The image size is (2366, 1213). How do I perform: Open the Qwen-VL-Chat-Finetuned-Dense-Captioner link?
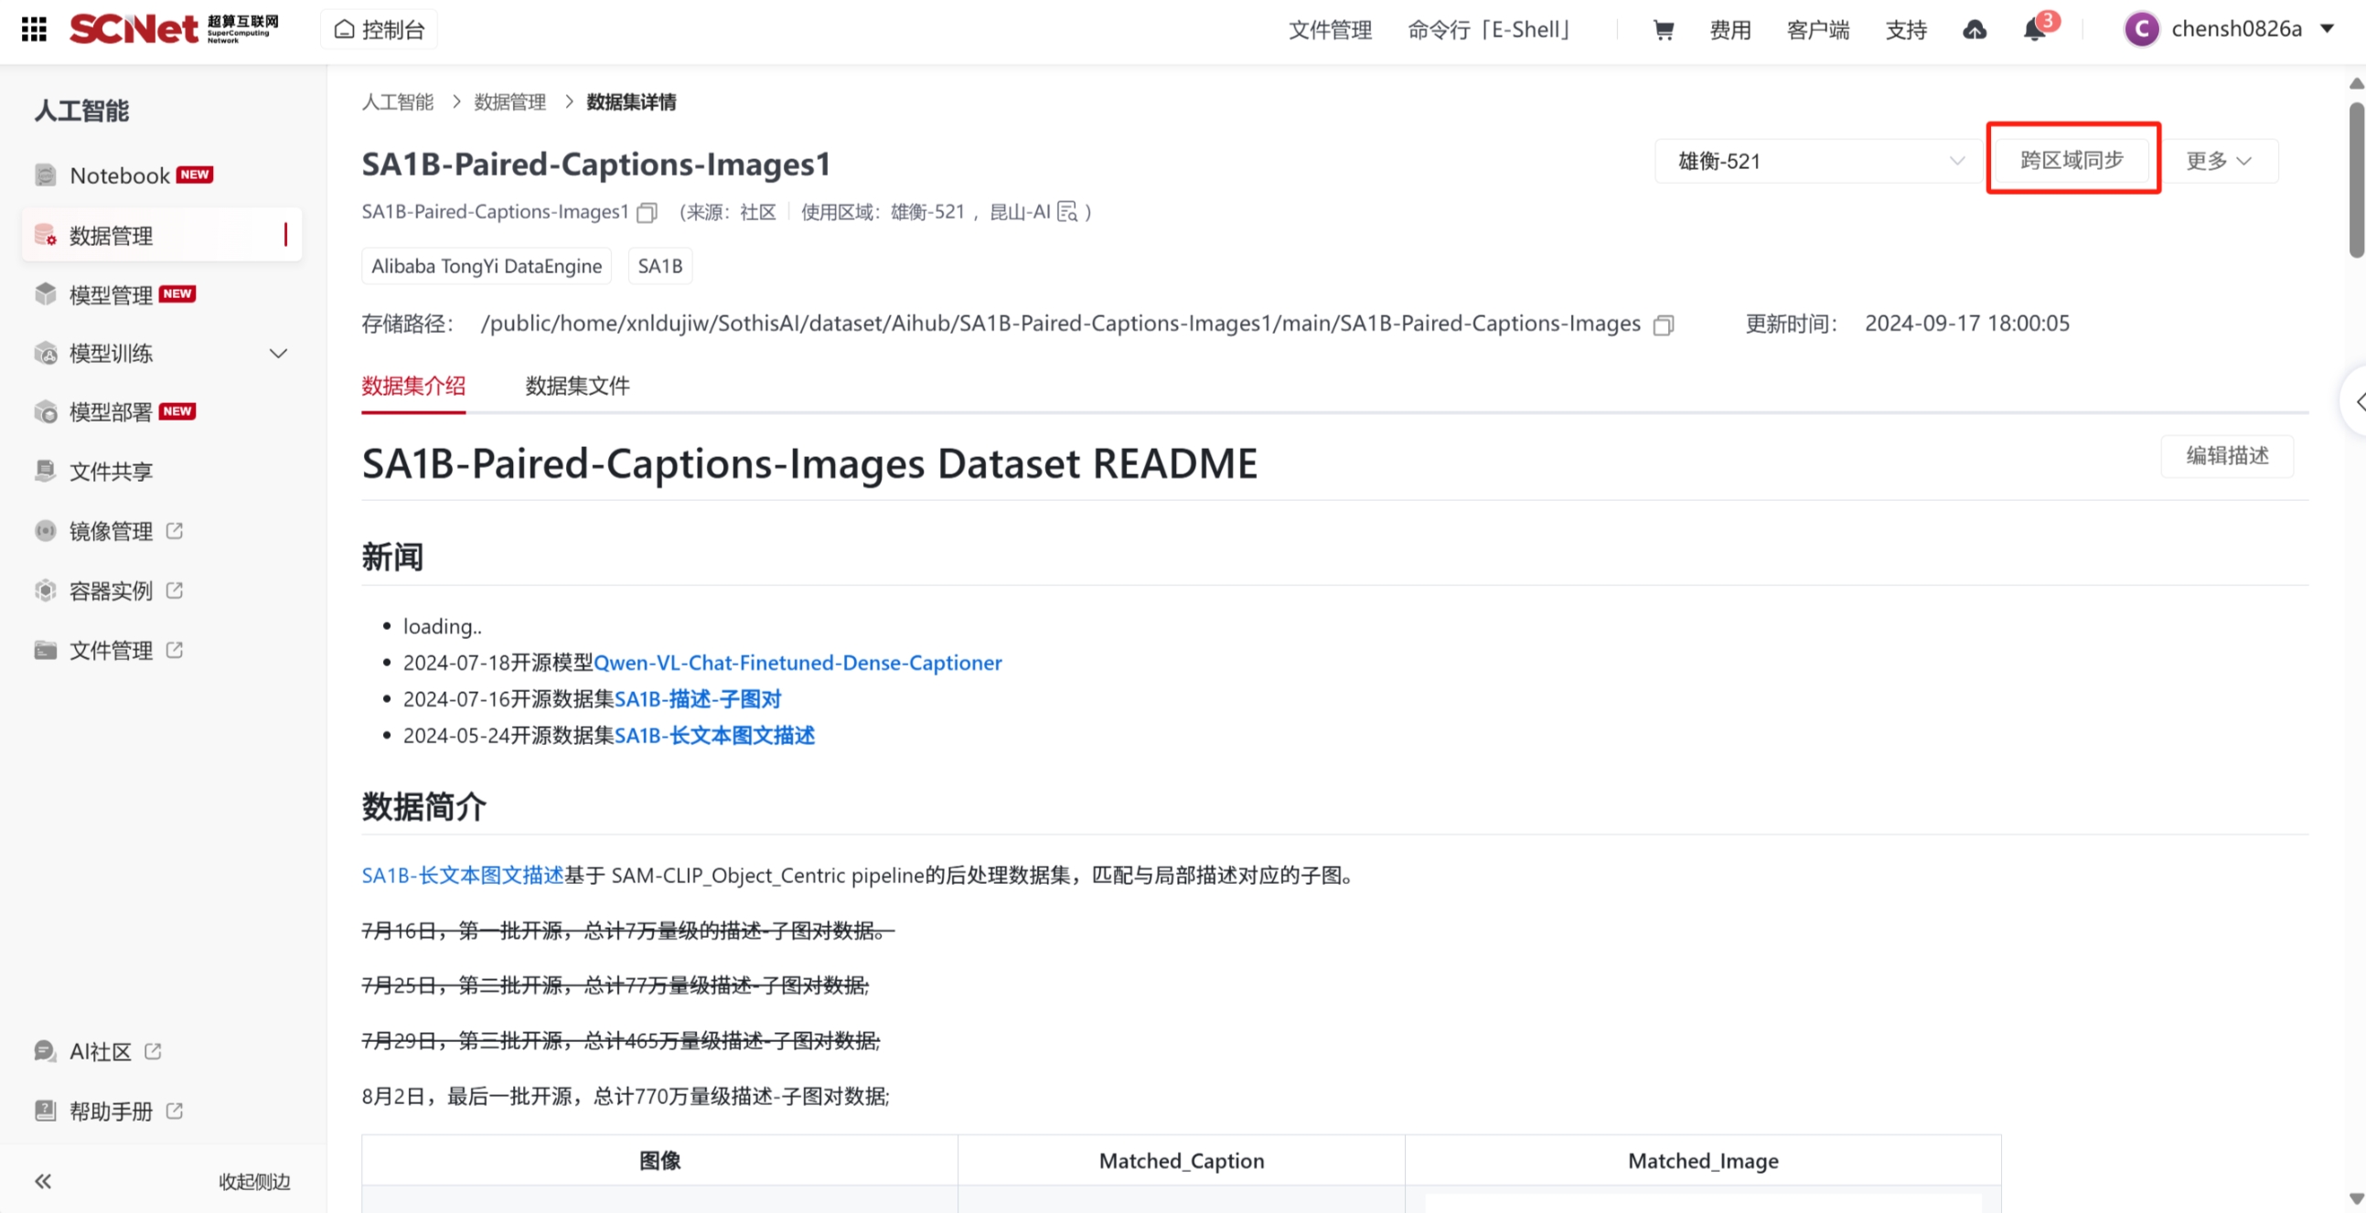pyautogui.click(x=798, y=663)
